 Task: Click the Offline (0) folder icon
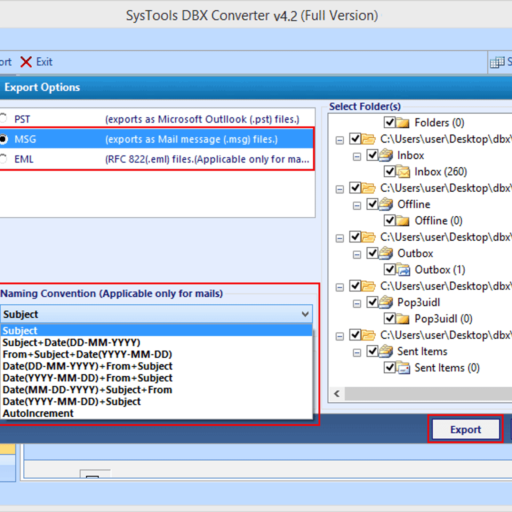coord(403,221)
